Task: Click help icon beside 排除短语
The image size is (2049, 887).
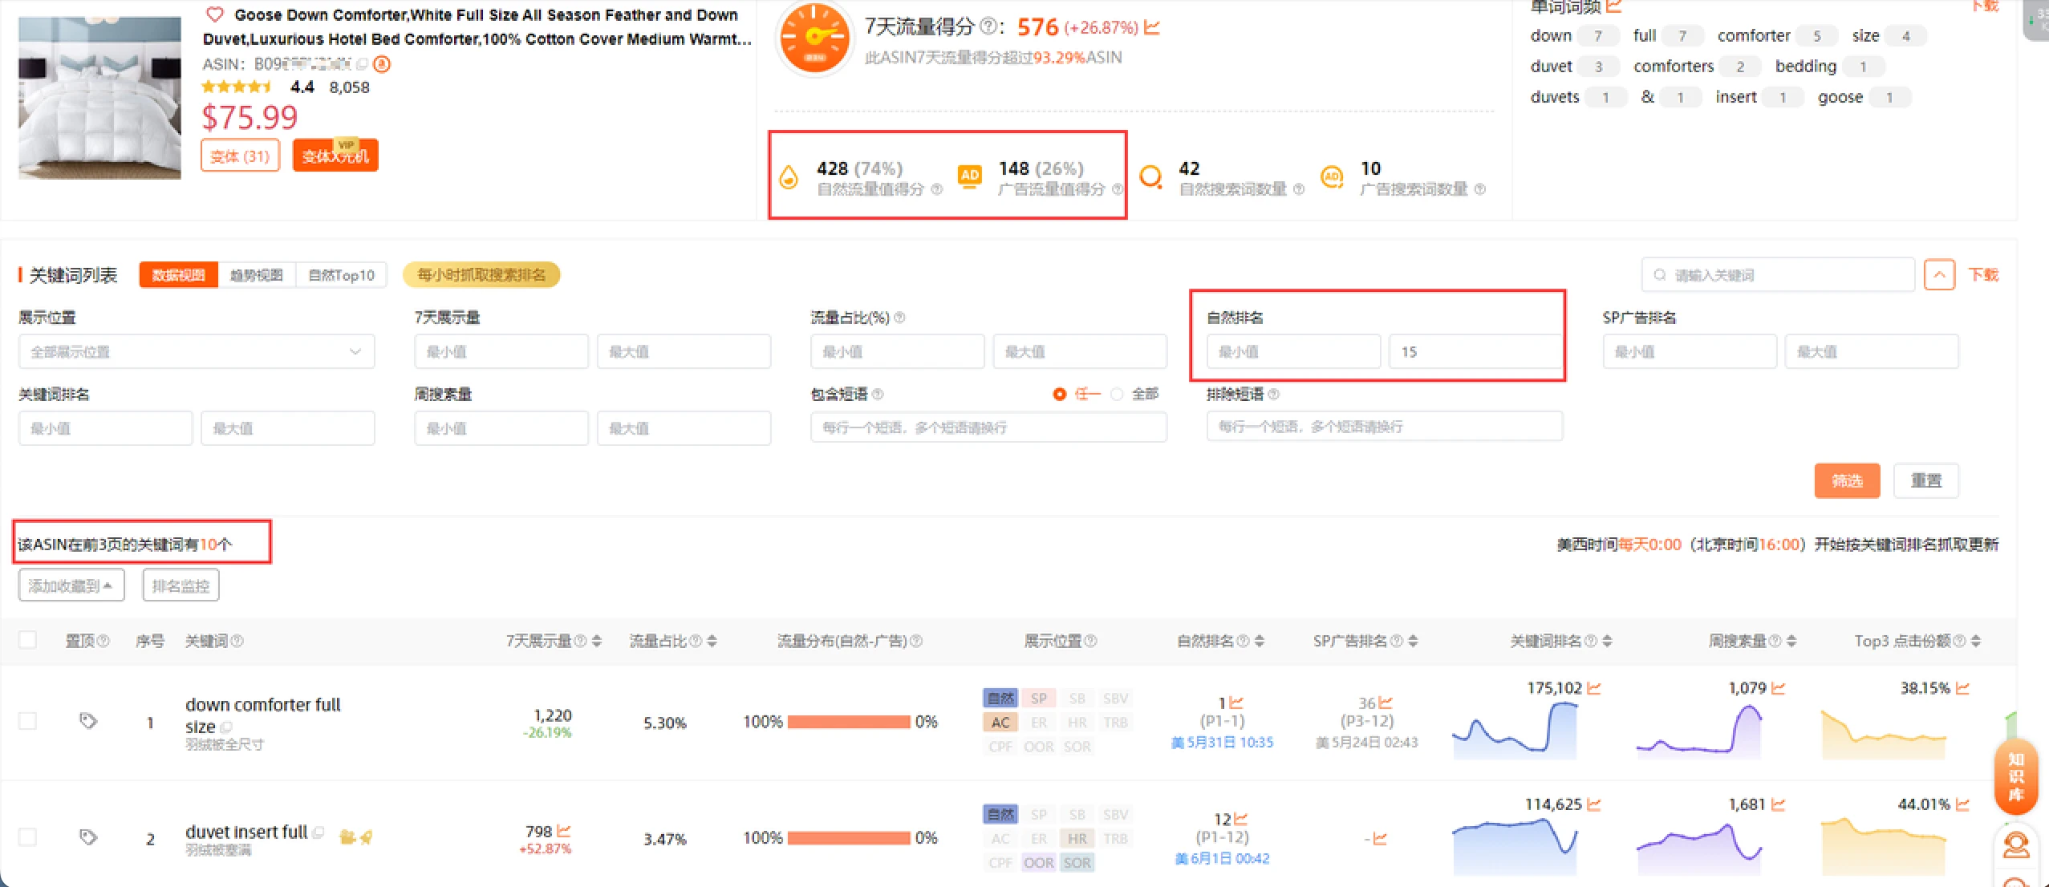Action: (1274, 394)
